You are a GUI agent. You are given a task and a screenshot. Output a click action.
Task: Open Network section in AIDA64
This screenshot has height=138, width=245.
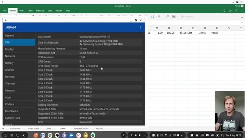[19, 56]
